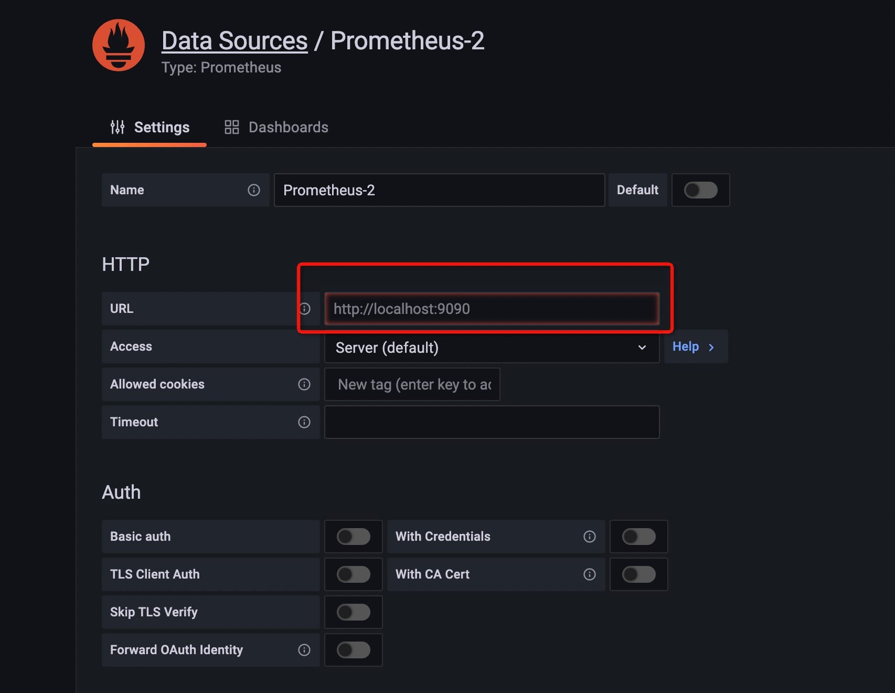Click the 'Type: Prometheus' subtitle text
895x693 pixels.
point(221,67)
